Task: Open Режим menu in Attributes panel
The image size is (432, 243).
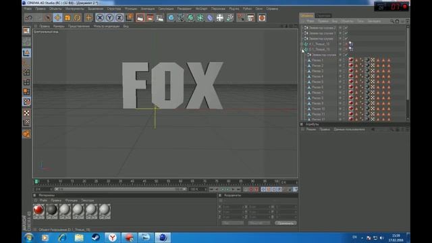Action: [311, 130]
